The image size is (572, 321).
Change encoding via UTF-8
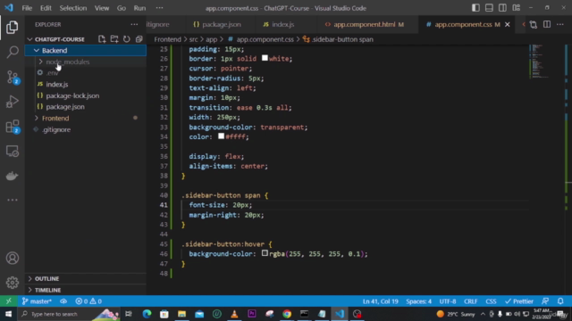coord(448,301)
